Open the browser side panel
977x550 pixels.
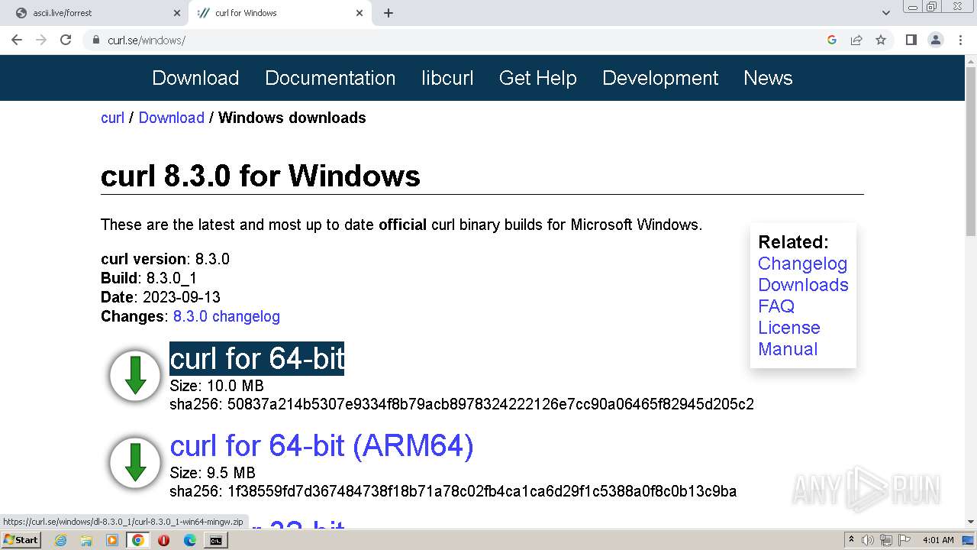(x=911, y=40)
